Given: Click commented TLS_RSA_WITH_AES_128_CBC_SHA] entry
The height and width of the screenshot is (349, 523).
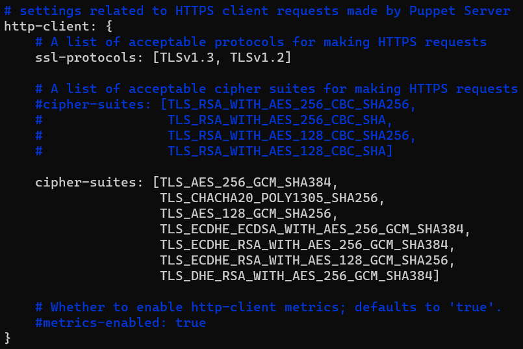Looking at the screenshot, I should click(x=280, y=151).
